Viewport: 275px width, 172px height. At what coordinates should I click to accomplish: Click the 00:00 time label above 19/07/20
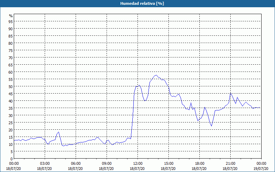pyautogui.click(x=261, y=164)
